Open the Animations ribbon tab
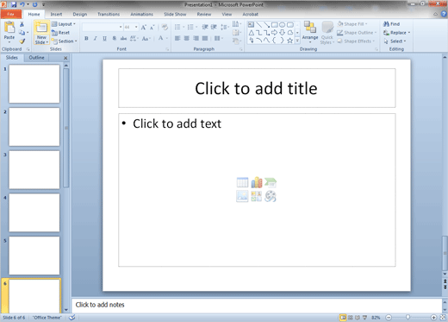 [x=142, y=14]
